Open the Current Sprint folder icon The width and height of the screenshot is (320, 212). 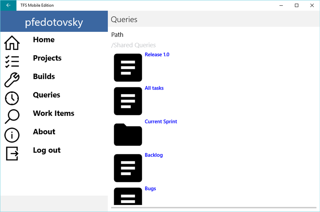128,135
